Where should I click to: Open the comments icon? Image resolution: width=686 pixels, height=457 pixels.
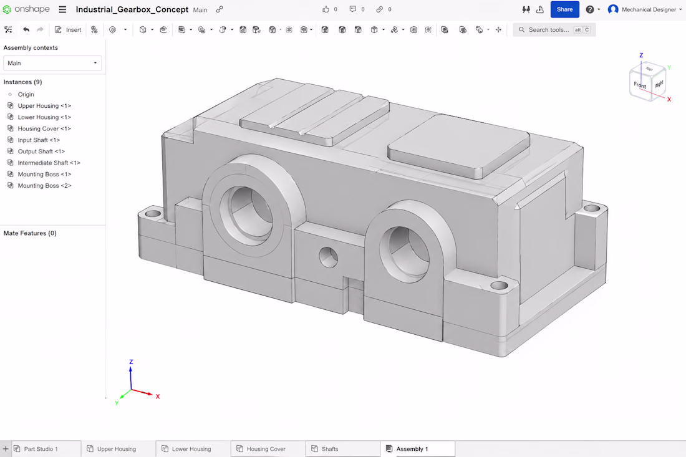(352, 9)
